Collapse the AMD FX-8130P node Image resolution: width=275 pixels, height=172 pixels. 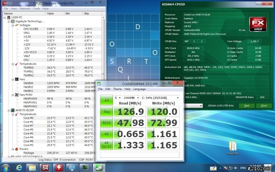coord(9,111)
